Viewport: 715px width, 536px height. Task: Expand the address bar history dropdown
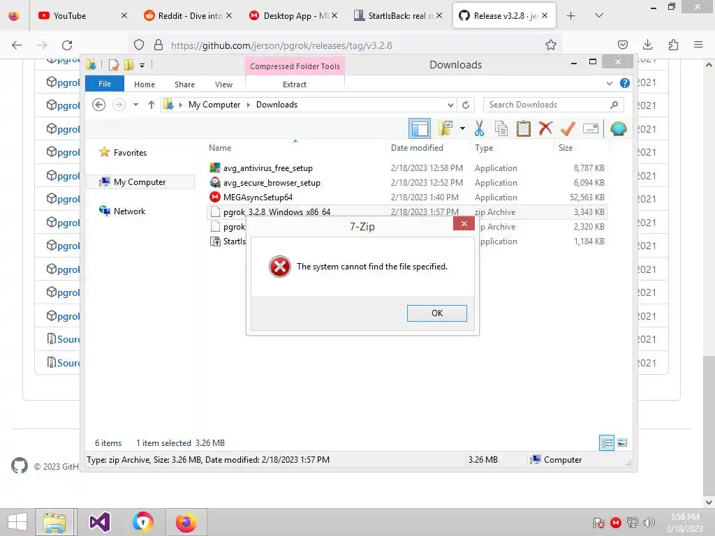point(450,105)
